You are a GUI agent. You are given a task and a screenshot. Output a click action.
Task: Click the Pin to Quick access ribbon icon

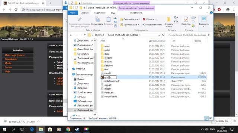click(80, 20)
